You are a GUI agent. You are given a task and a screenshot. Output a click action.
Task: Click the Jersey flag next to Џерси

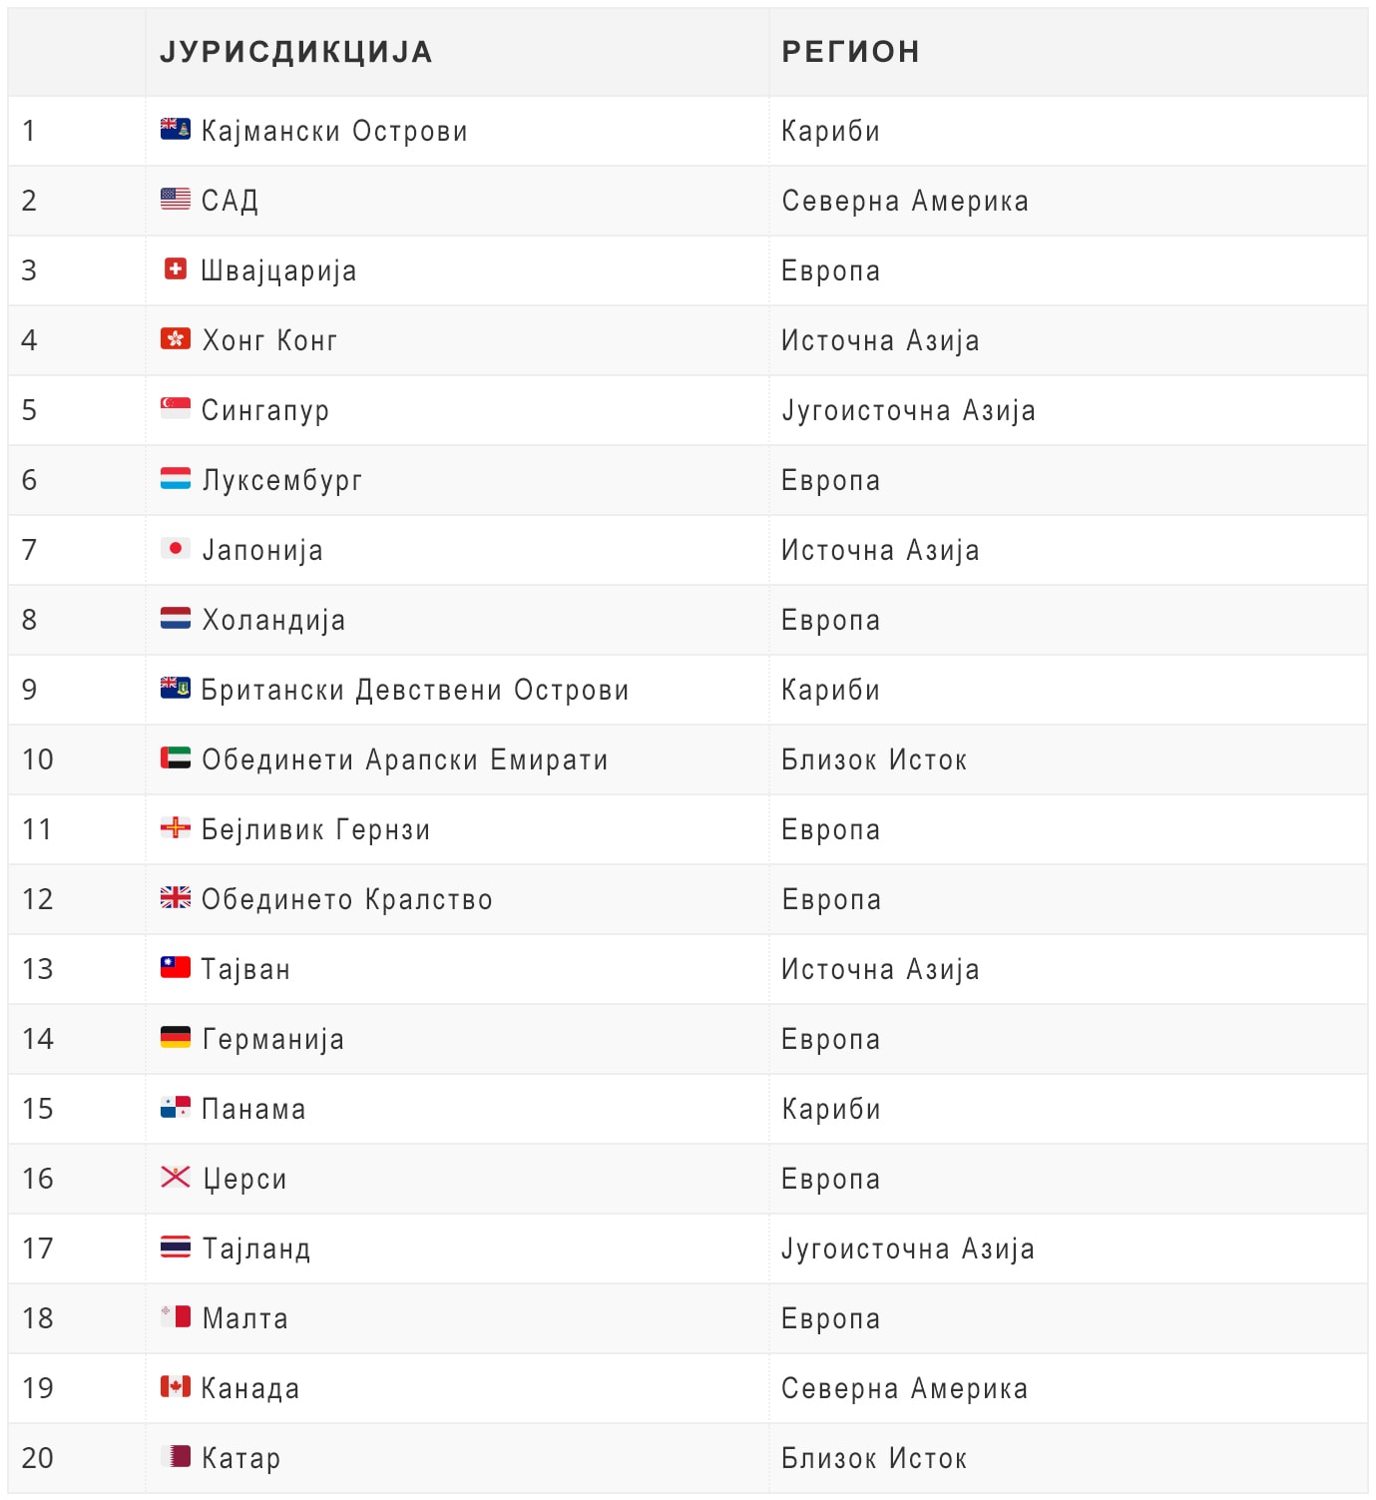[176, 1177]
